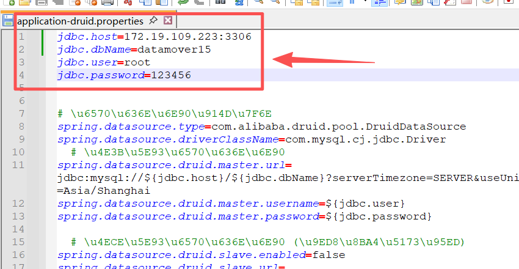Pin the application-druid.properties tab

coord(153,21)
